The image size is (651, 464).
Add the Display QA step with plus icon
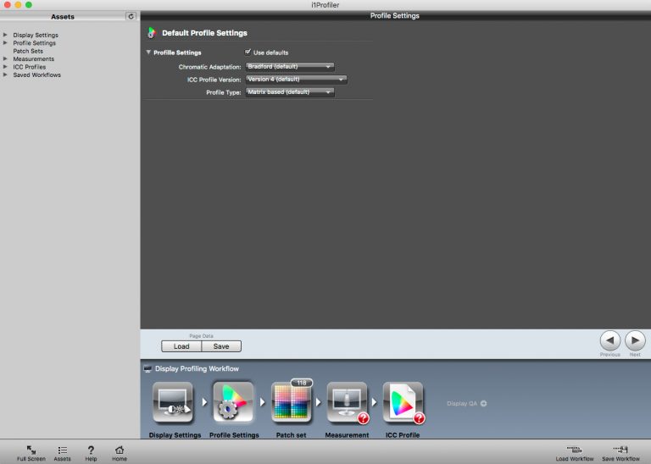coord(484,404)
